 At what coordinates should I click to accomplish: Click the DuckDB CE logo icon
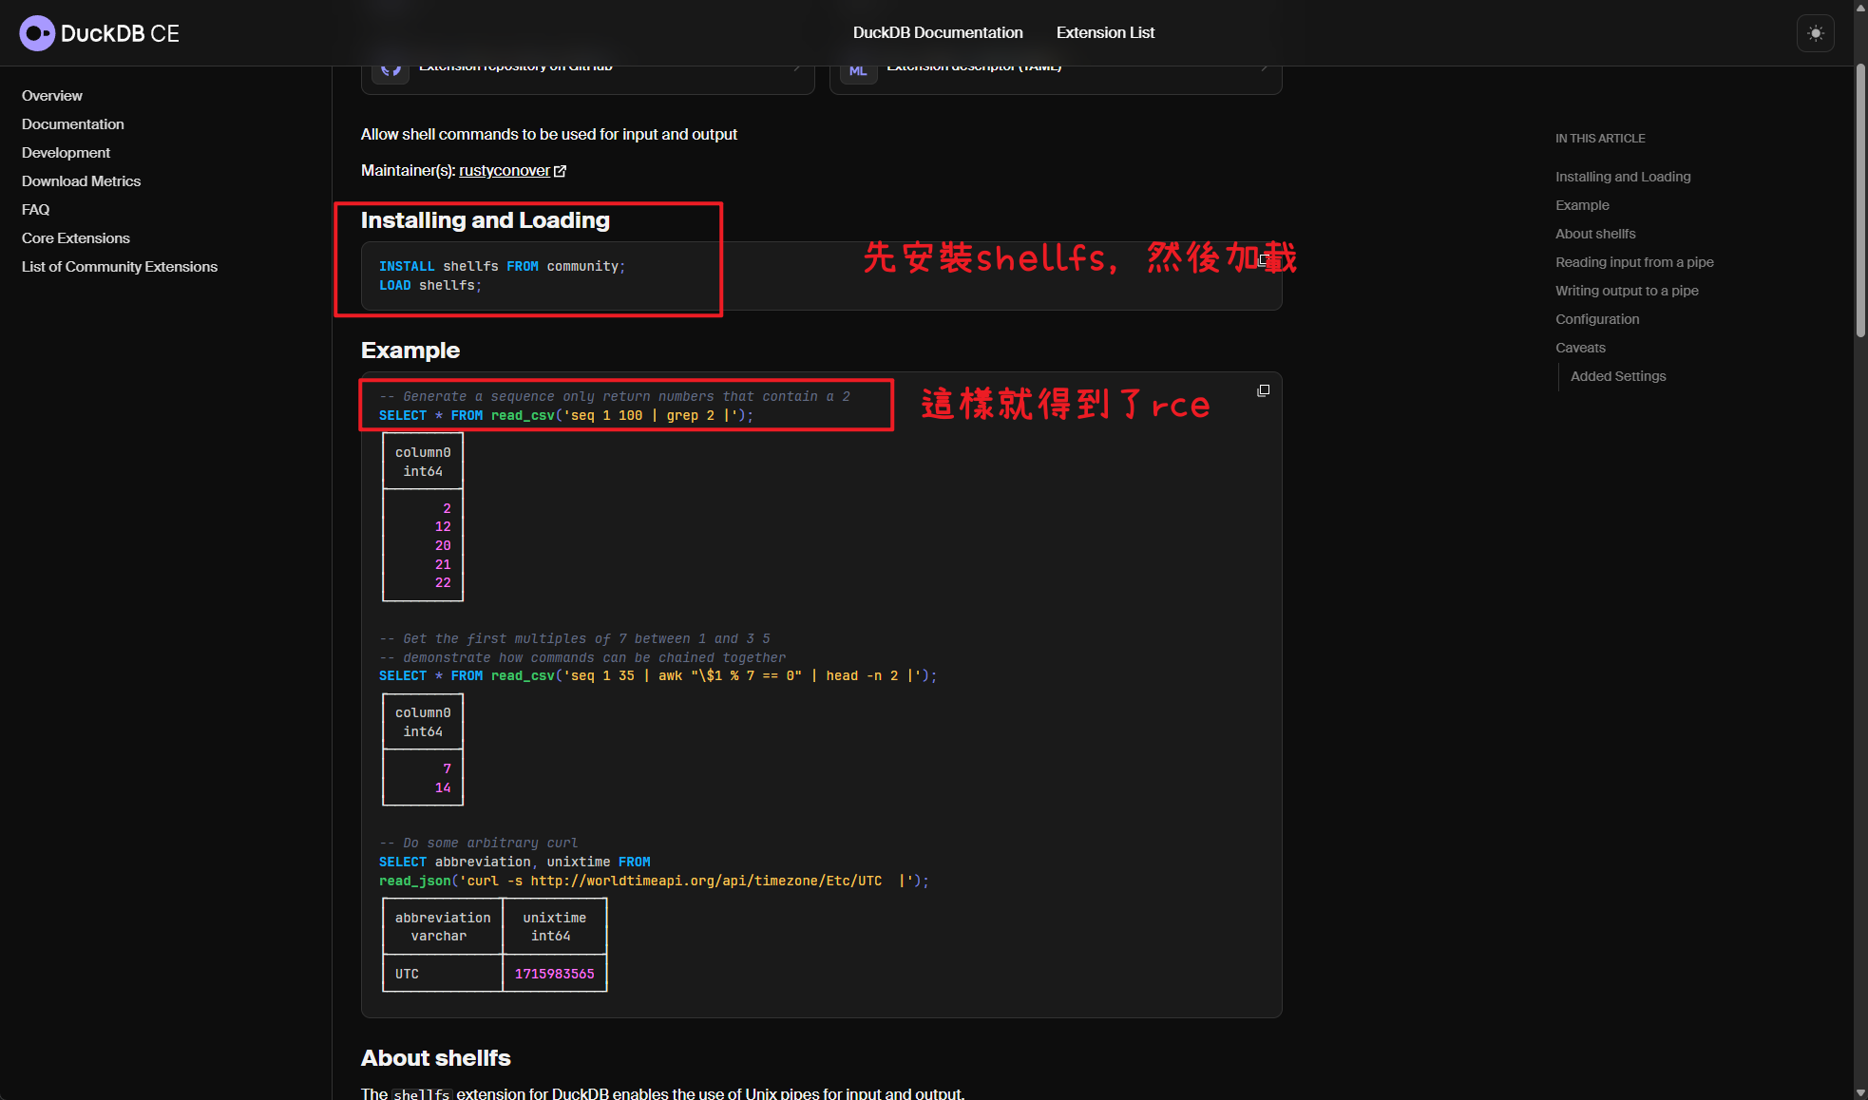pos(37,33)
